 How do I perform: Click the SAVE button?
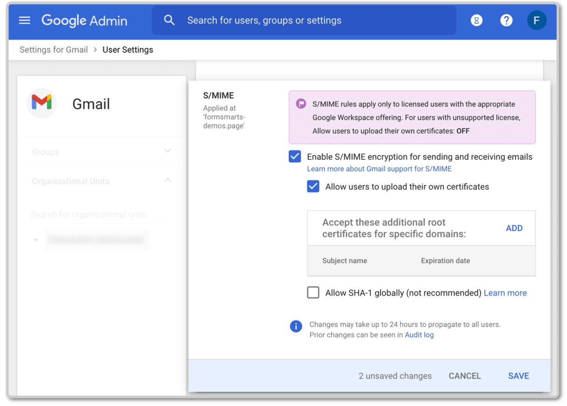coord(519,376)
